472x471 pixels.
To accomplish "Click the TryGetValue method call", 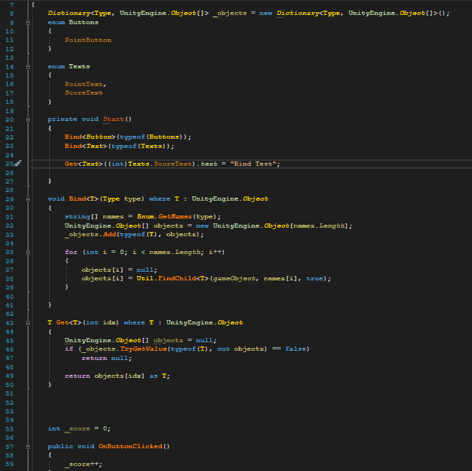I will coord(144,349).
